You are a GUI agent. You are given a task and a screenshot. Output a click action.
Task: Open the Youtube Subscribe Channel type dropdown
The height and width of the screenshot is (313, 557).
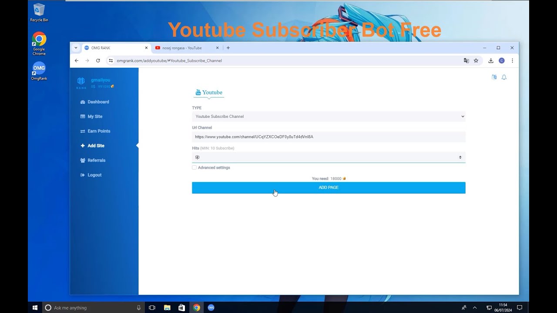[329, 117]
